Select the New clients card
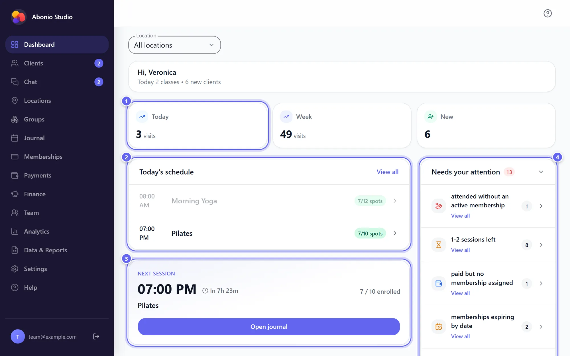This screenshot has width=570, height=356. pos(486,125)
